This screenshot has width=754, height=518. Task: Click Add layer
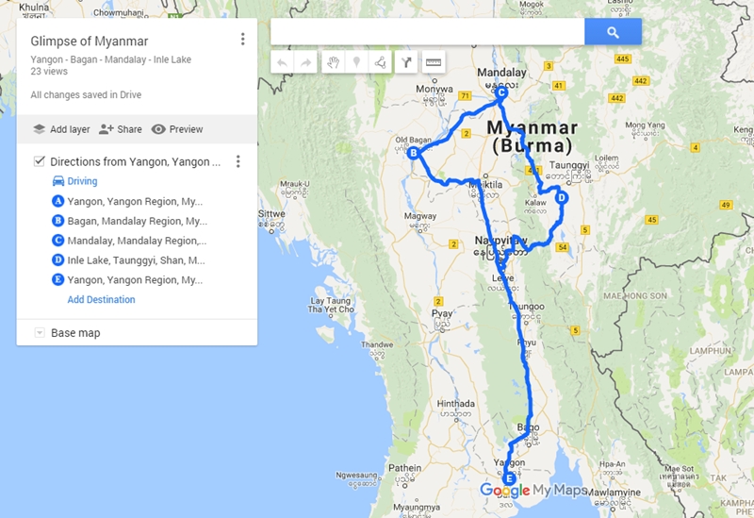(x=61, y=129)
